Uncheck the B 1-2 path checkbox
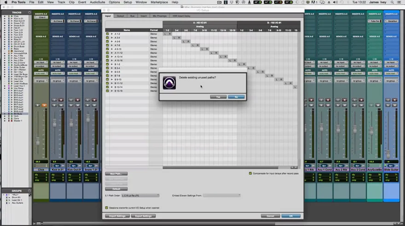This screenshot has height=226, width=405. [107, 64]
